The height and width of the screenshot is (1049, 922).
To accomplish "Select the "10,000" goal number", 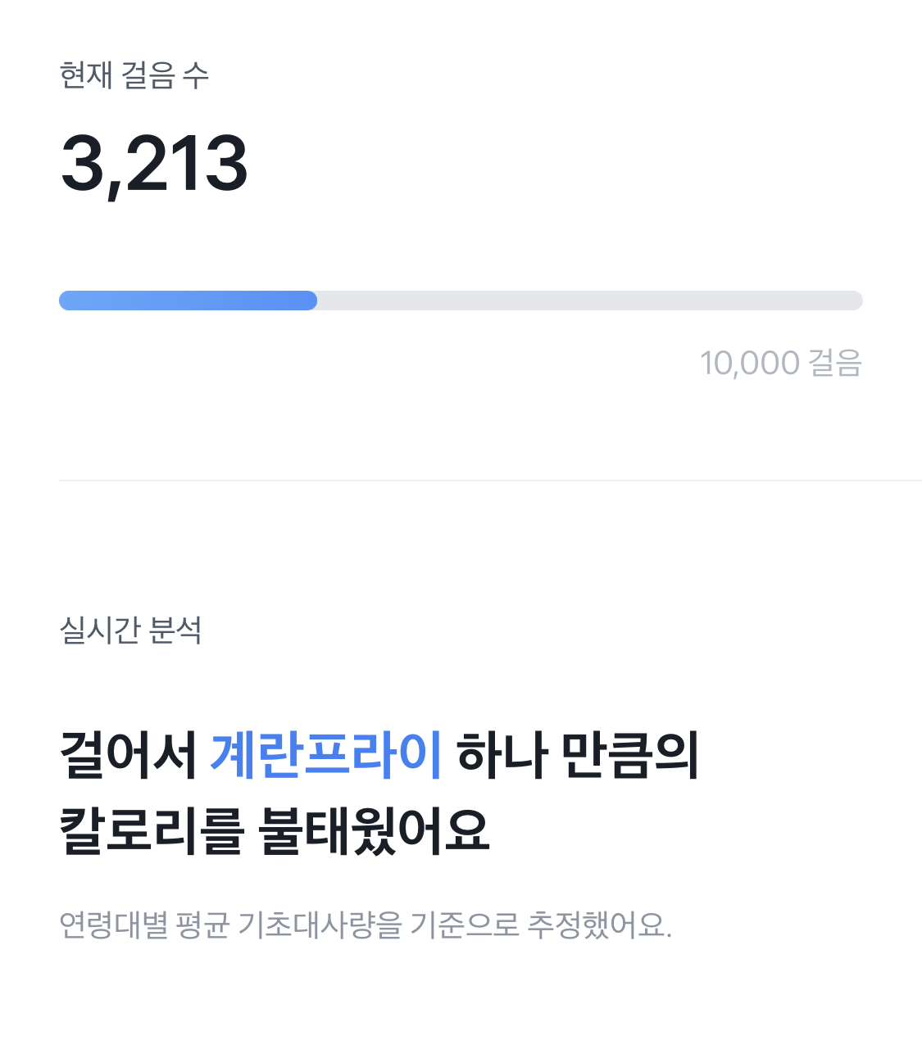I will tap(749, 363).
